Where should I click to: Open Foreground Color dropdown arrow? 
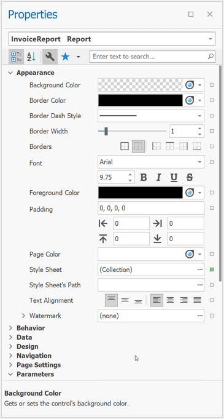[x=199, y=193]
